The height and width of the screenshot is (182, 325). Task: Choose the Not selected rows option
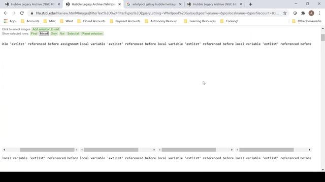[62, 34]
